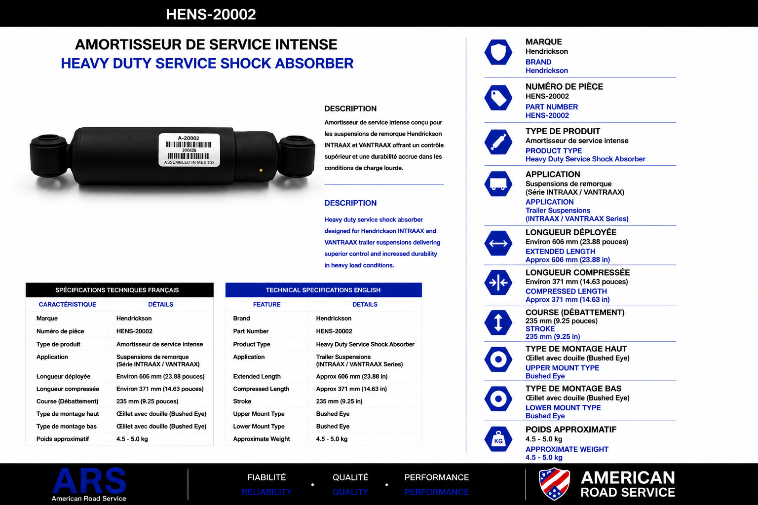The height and width of the screenshot is (505, 758).
Task: Click the blue Heavy Duty Service Shock Absorber heading
Action: pyautogui.click(x=207, y=64)
